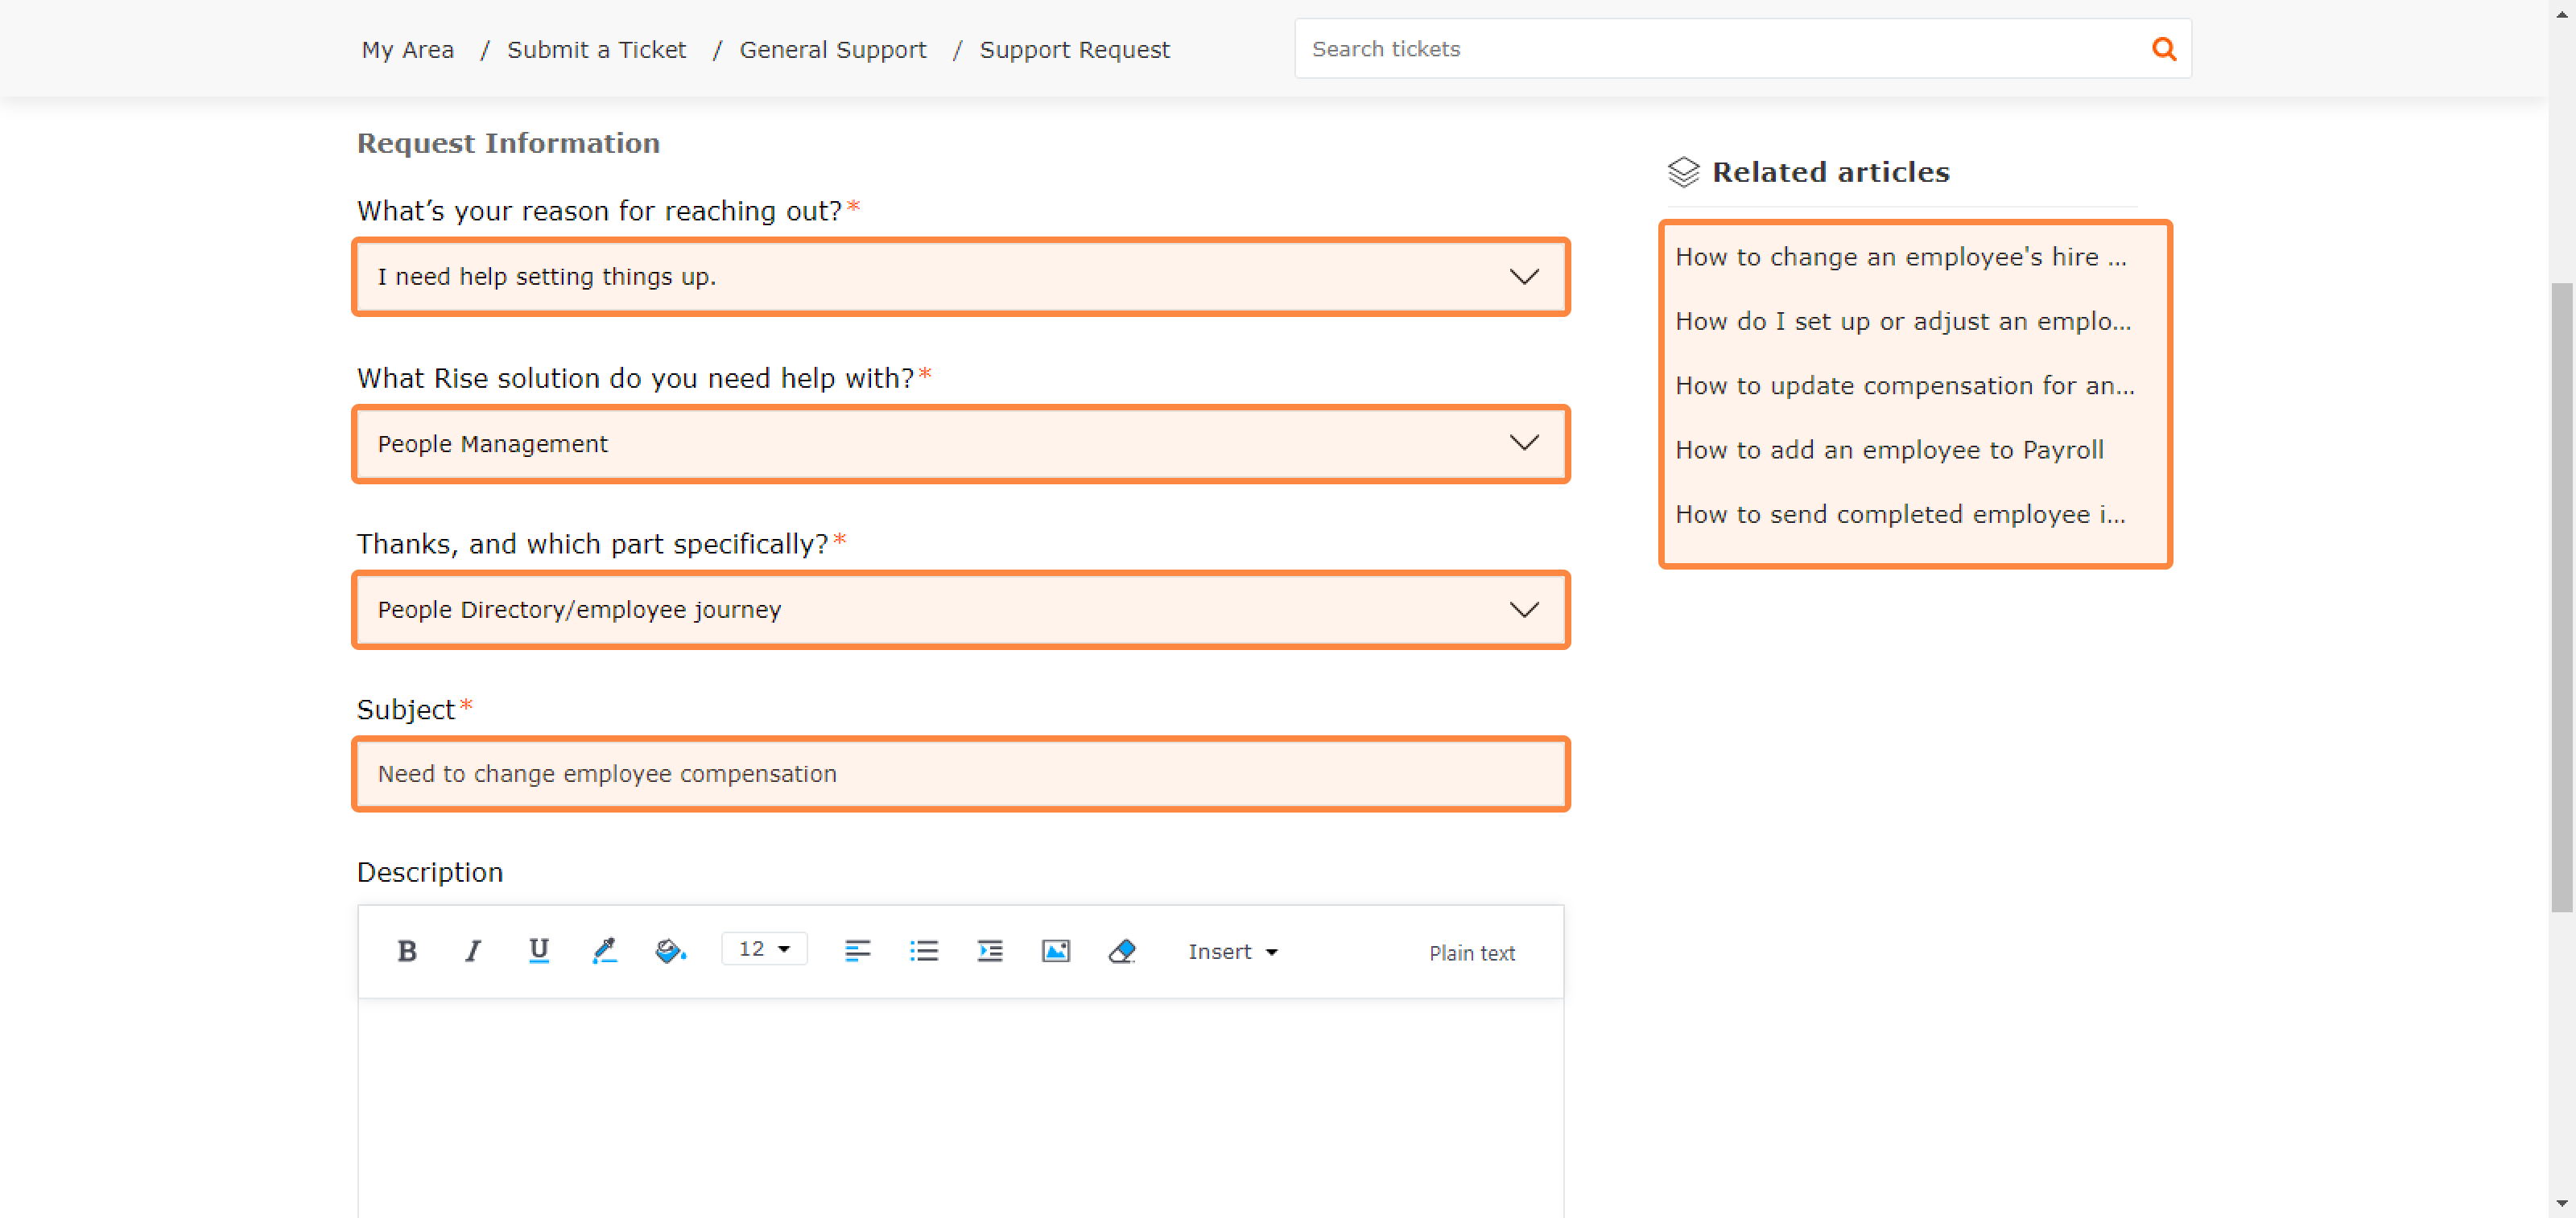This screenshot has width=2576, height=1218.
Task: Click the orange search tickets magnifier icon
Action: pyautogui.click(x=2163, y=49)
